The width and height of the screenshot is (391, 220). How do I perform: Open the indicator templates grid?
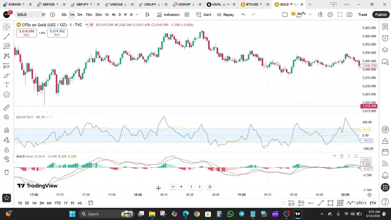187,15
